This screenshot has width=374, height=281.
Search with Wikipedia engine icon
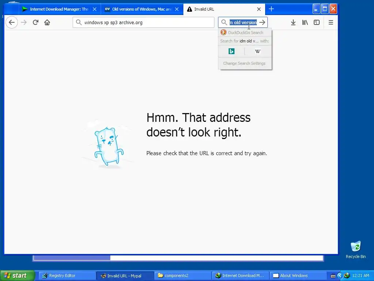point(257,51)
